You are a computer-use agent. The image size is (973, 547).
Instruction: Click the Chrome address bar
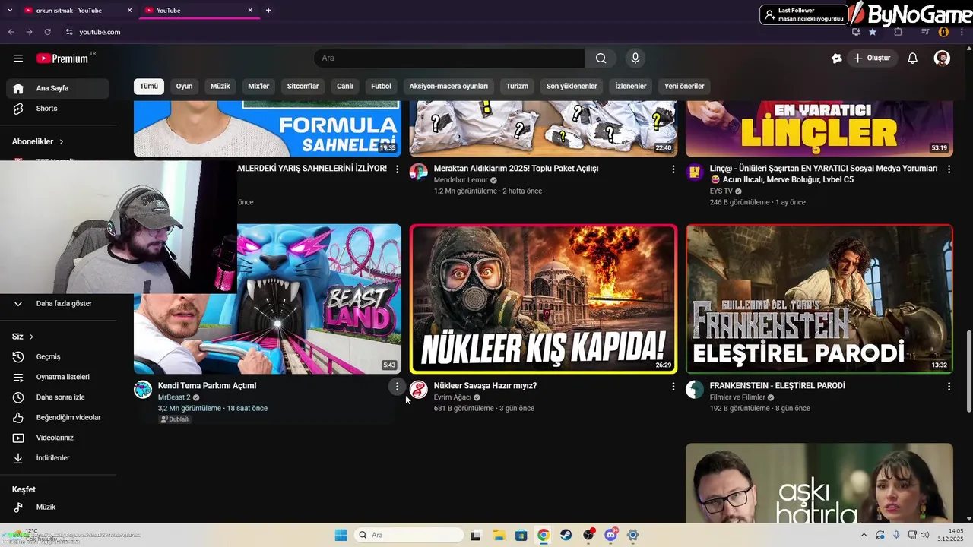pos(456,32)
